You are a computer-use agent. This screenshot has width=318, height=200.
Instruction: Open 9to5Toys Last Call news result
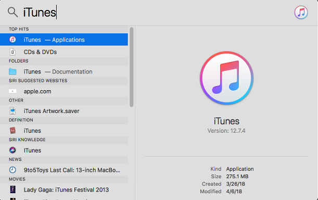[64, 170]
